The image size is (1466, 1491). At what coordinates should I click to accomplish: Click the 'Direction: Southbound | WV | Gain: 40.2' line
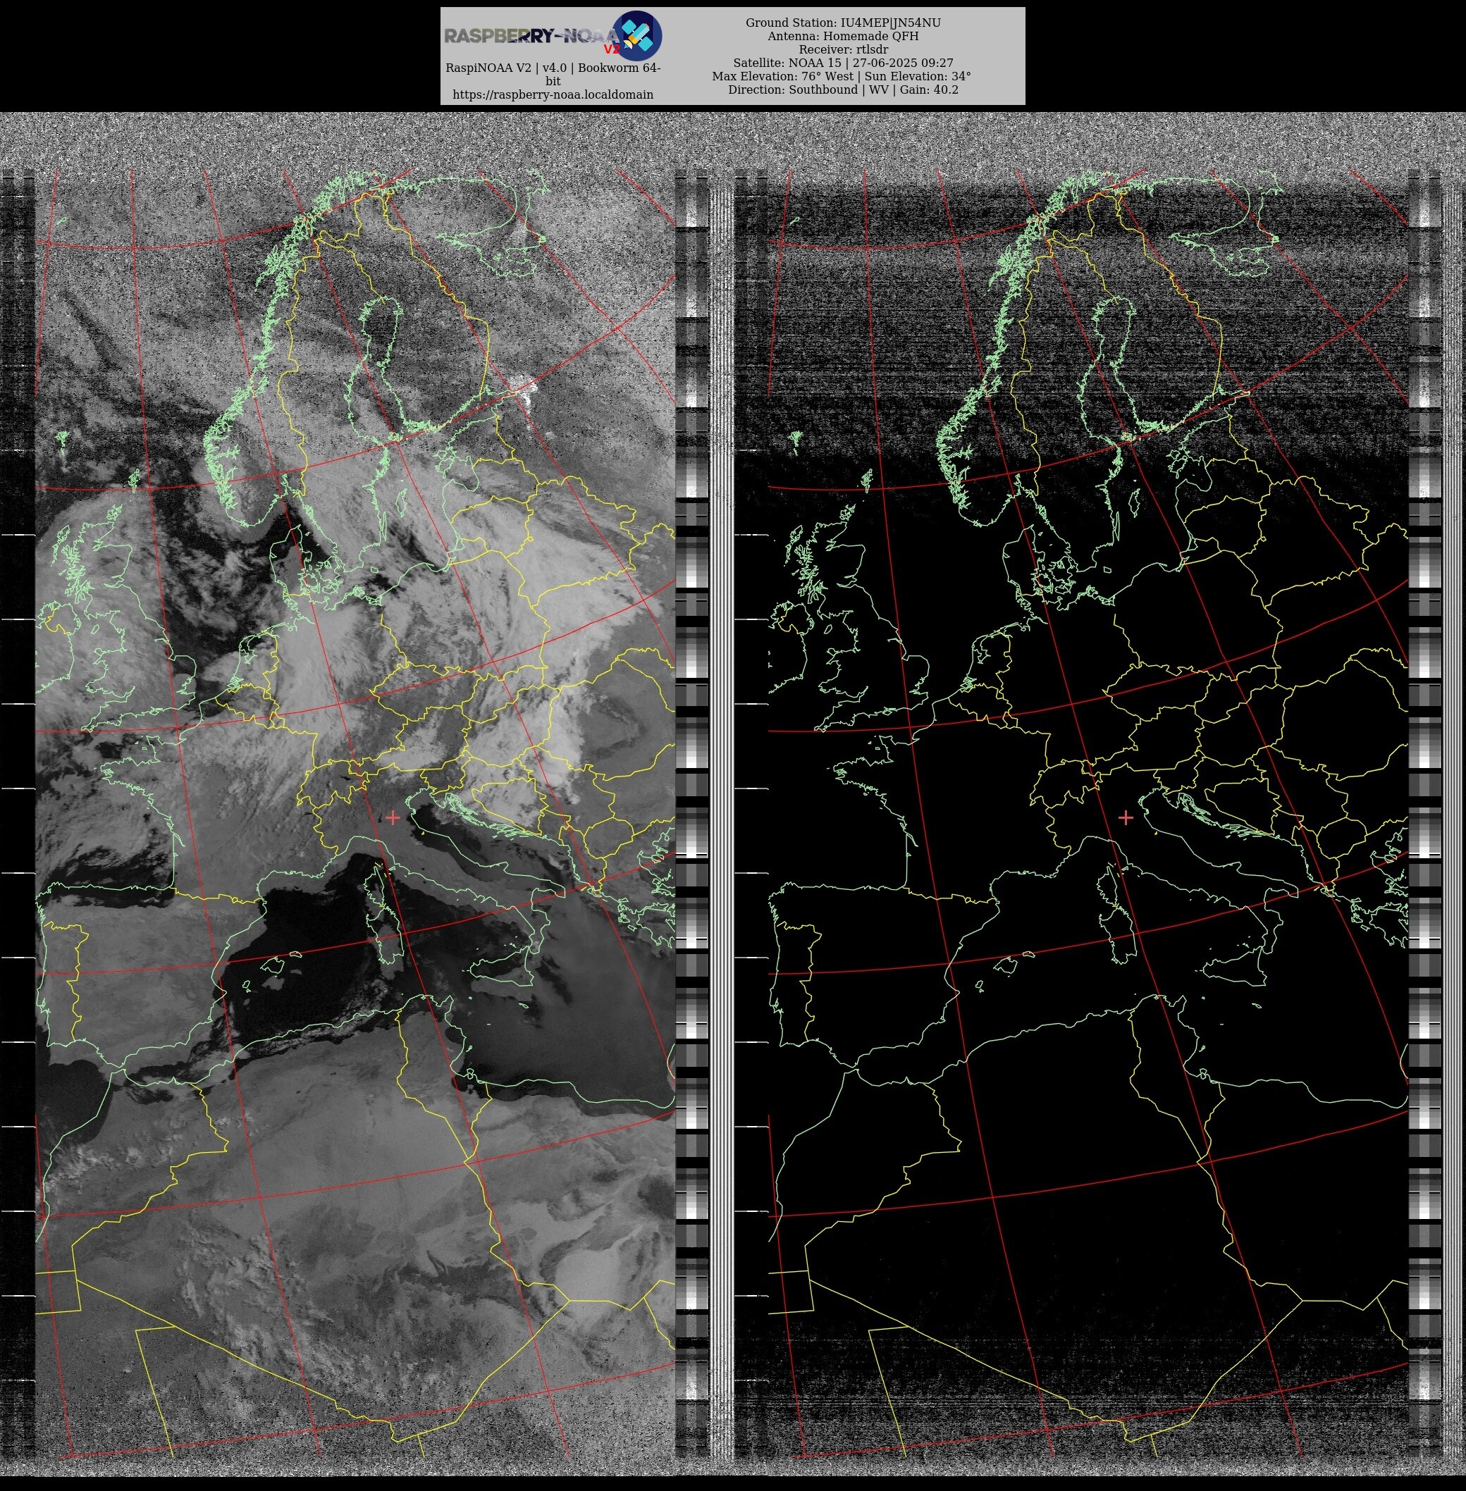pyautogui.click(x=843, y=89)
